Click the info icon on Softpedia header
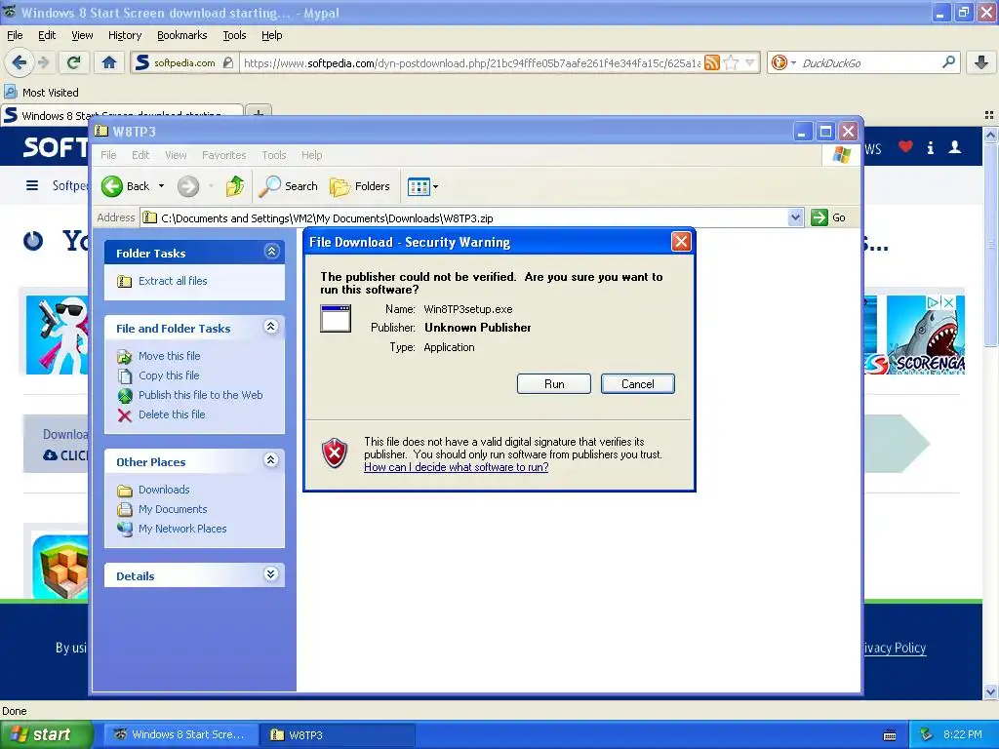 [x=930, y=148]
